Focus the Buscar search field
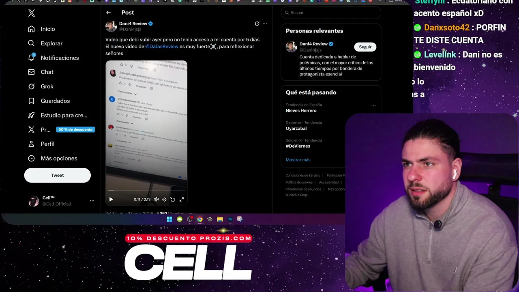 (x=331, y=13)
